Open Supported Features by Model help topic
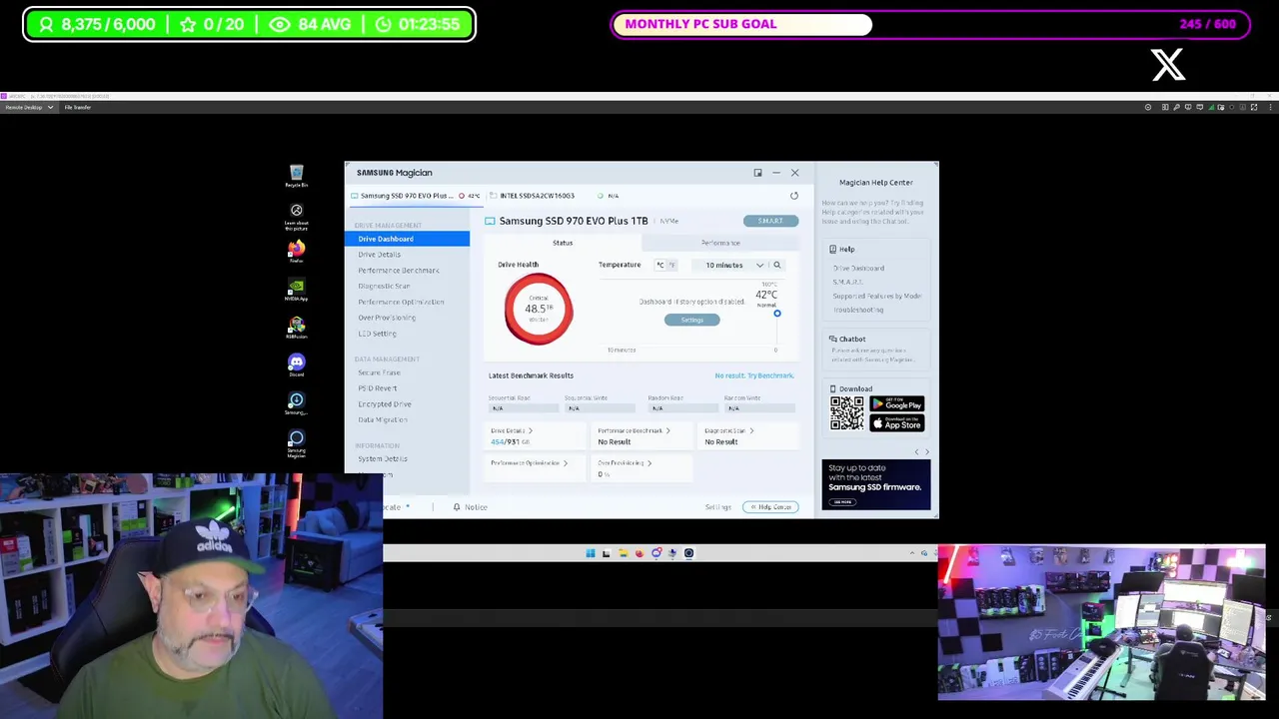 877,297
